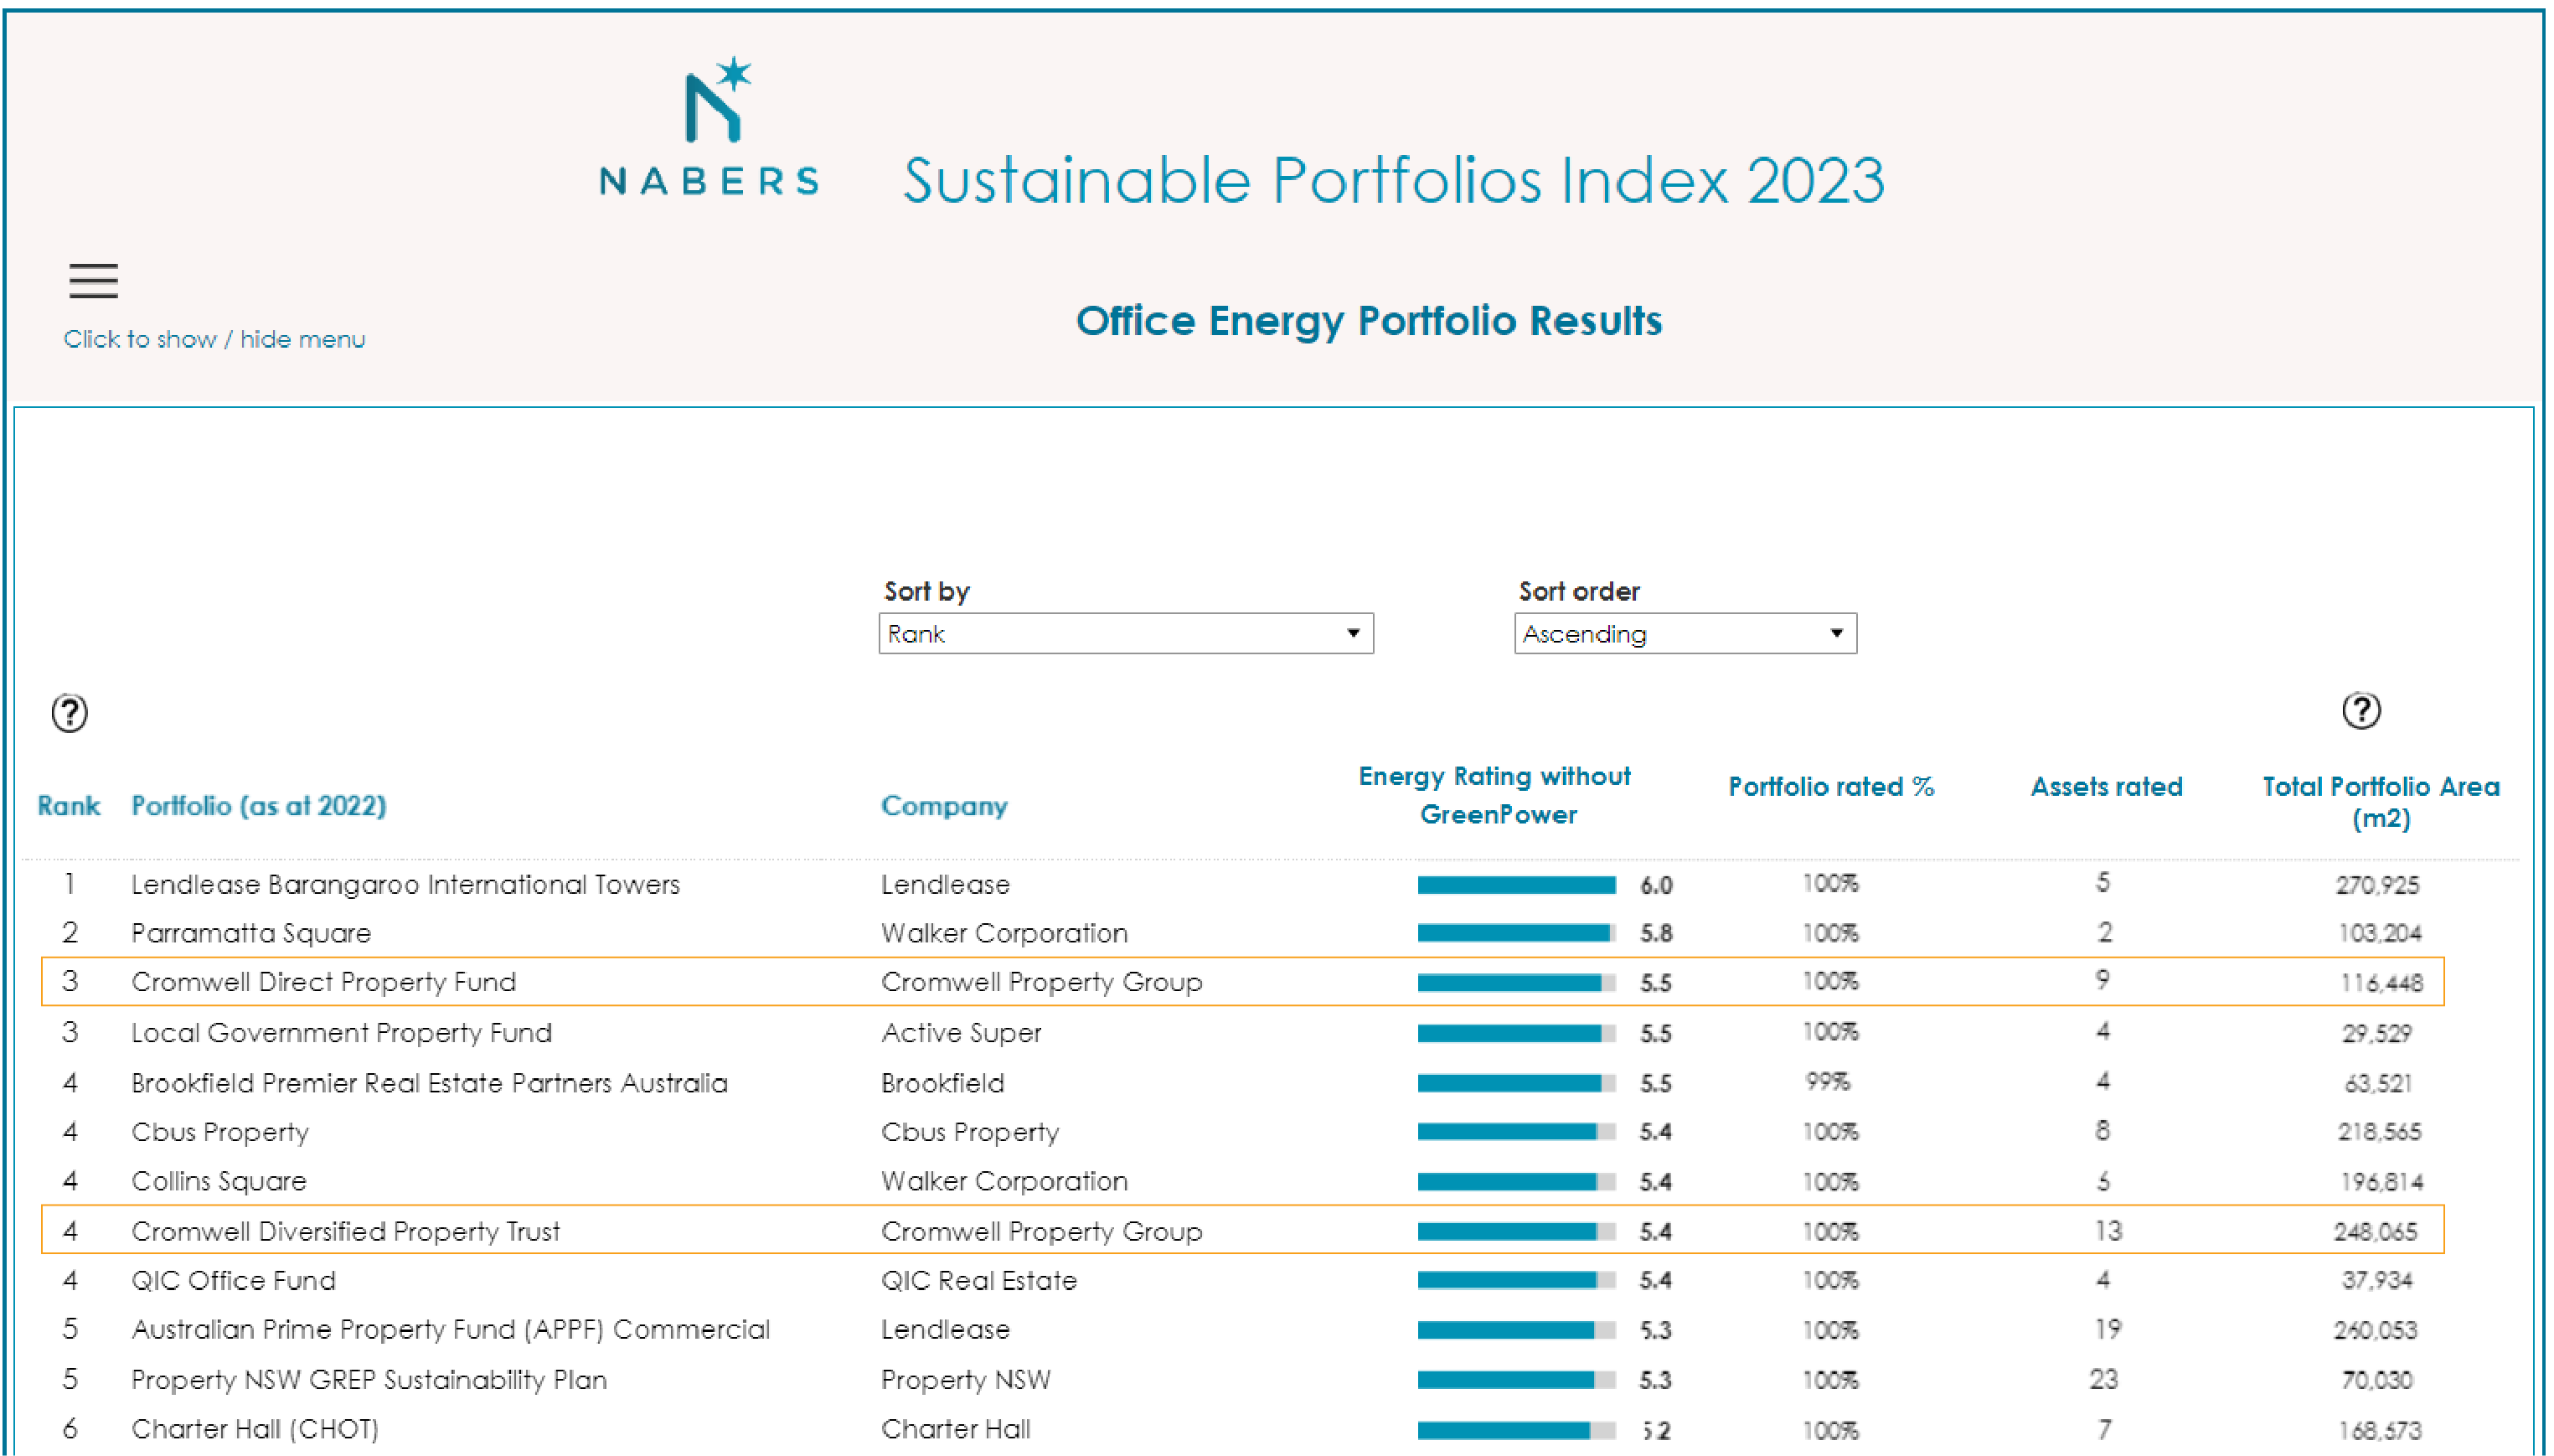The image size is (2554, 1456).
Task: Click the Portfolio rated % column header
Action: (x=1830, y=787)
